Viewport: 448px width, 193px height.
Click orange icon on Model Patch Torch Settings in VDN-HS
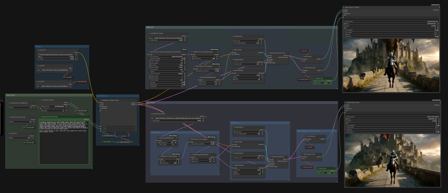point(219,66)
